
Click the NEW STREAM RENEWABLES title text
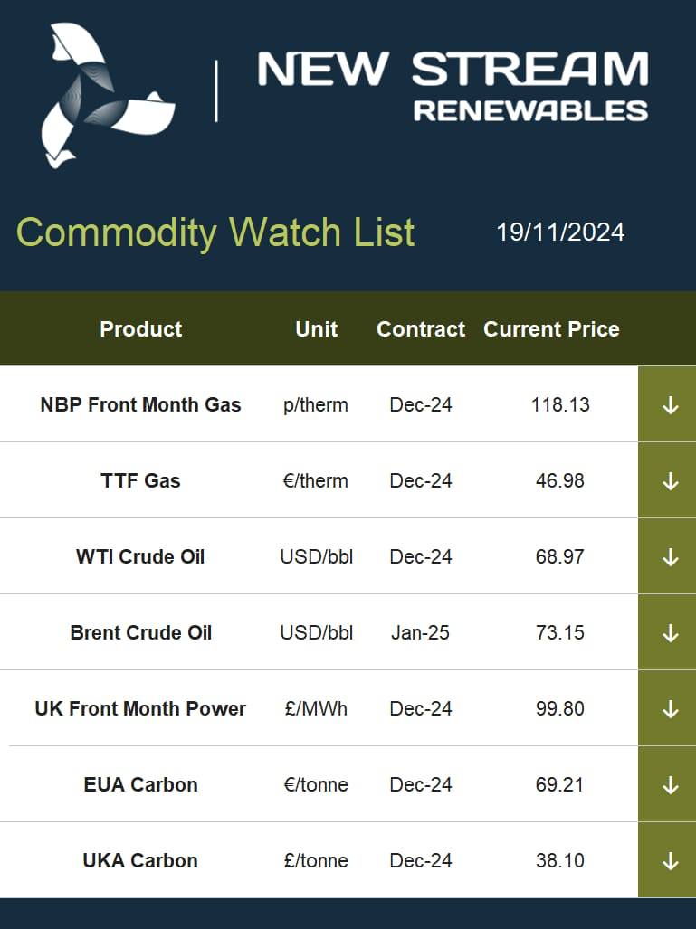pyautogui.click(x=453, y=87)
